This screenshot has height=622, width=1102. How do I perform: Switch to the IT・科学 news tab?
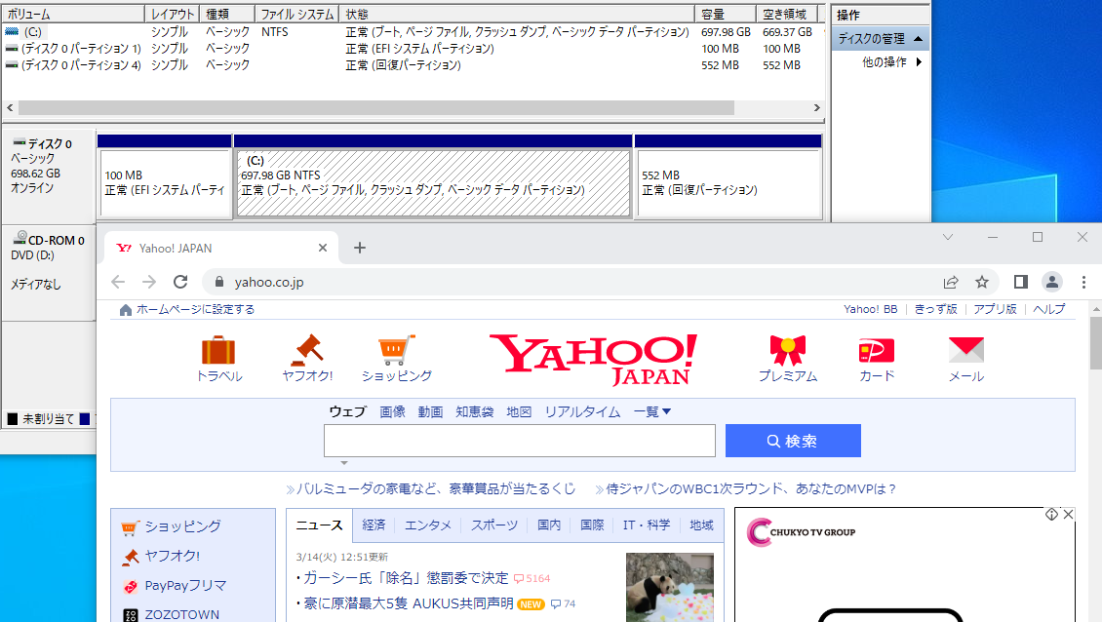click(x=647, y=525)
